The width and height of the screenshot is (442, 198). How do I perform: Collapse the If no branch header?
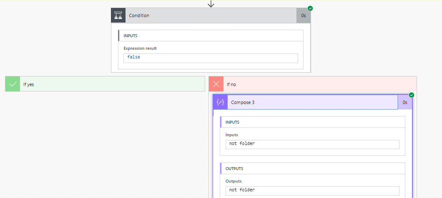tap(313, 84)
